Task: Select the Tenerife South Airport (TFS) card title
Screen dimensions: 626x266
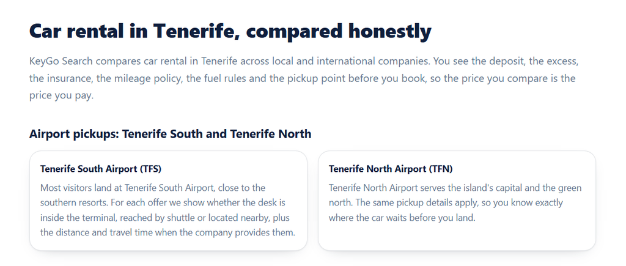Action: click(x=101, y=169)
